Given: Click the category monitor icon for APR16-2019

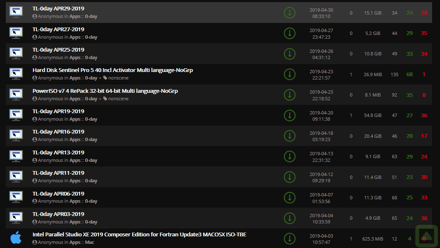Looking at the screenshot, I should [x=16, y=136].
